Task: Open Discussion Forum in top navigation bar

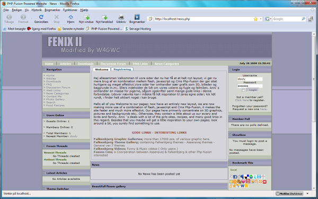Action: [x=113, y=64]
